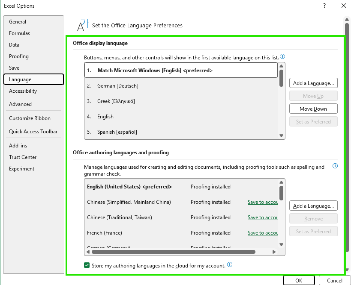This screenshot has height=285, width=351.
Task: Click Save to account link for French (France)
Action: pos(262,233)
